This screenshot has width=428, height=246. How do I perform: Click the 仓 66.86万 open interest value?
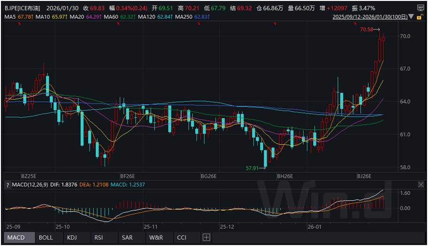point(270,8)
